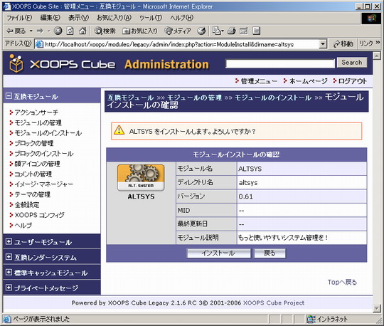This screenshot has width=384, height=326.
Task: Expand the プライベートメッセージ section
Action: click(x=9, y=288)
